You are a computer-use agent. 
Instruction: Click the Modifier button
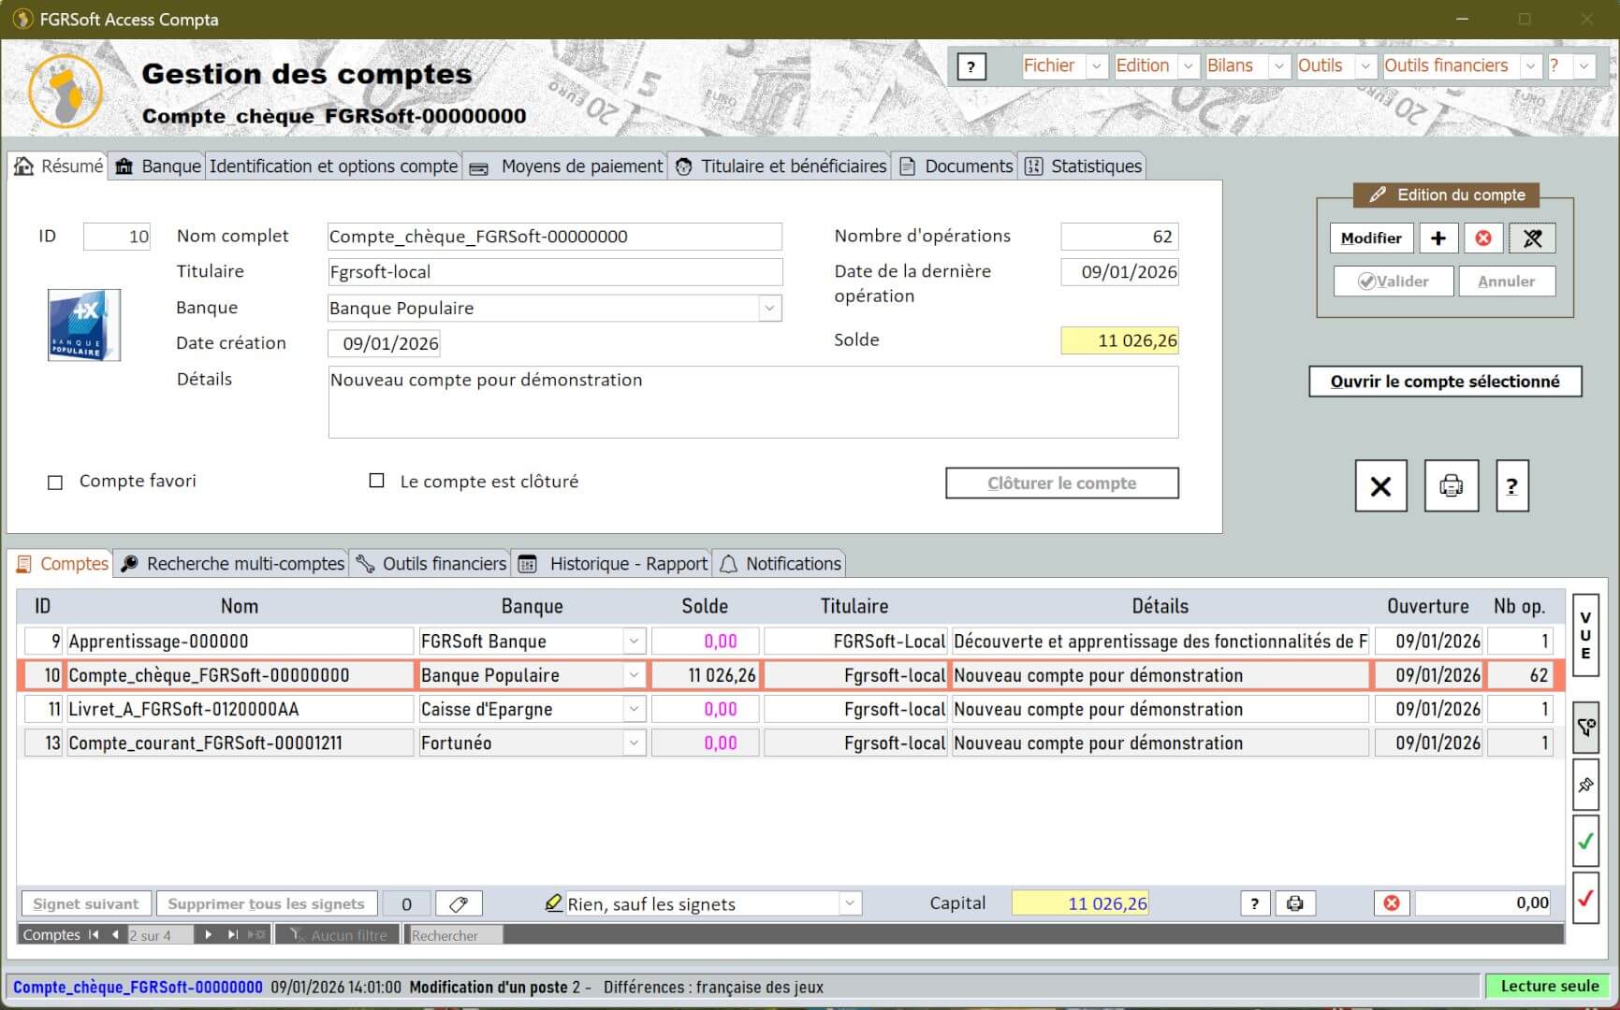click(x=1370, y=238)
